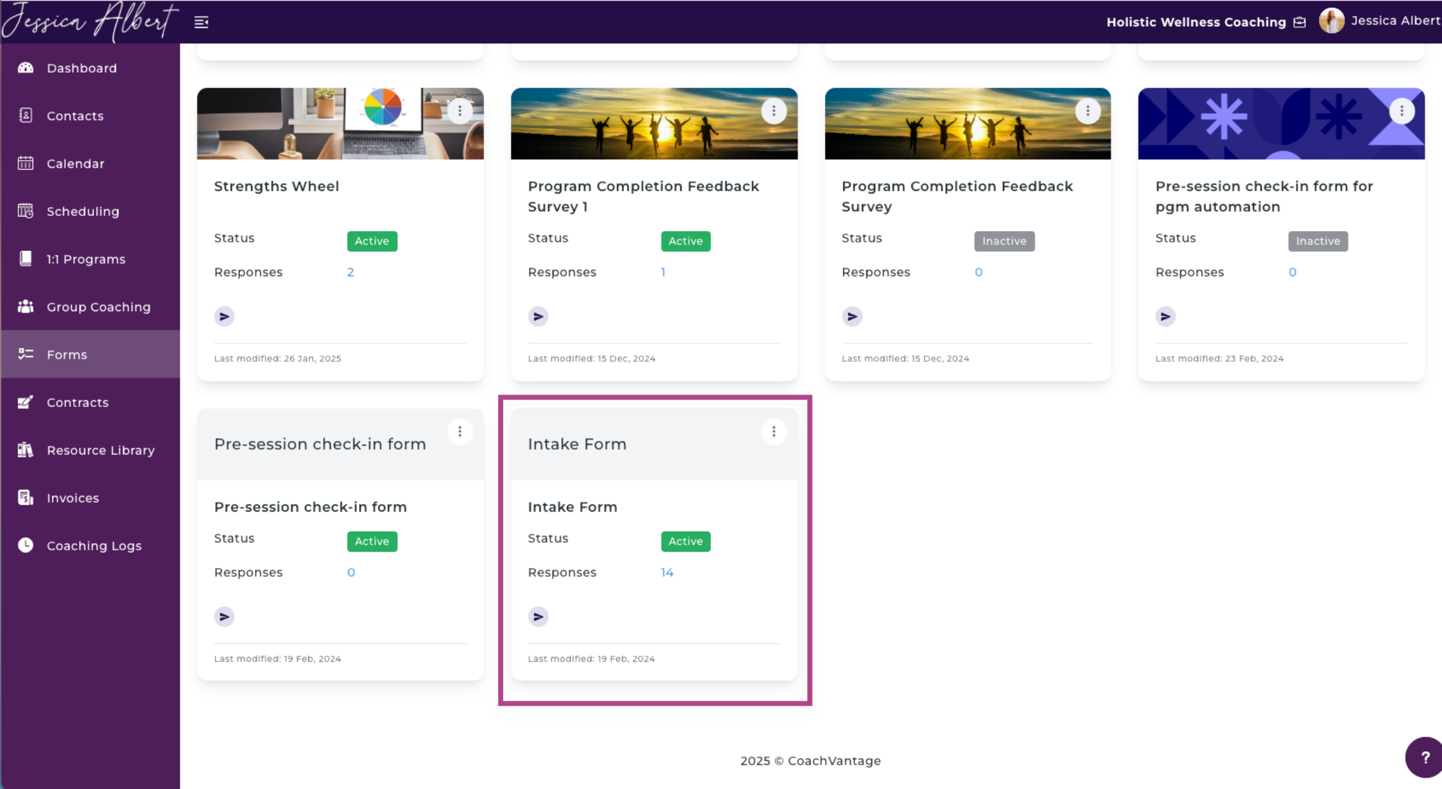
Task: Click Active status badge on Strengths Wheel
Action: 372,241
